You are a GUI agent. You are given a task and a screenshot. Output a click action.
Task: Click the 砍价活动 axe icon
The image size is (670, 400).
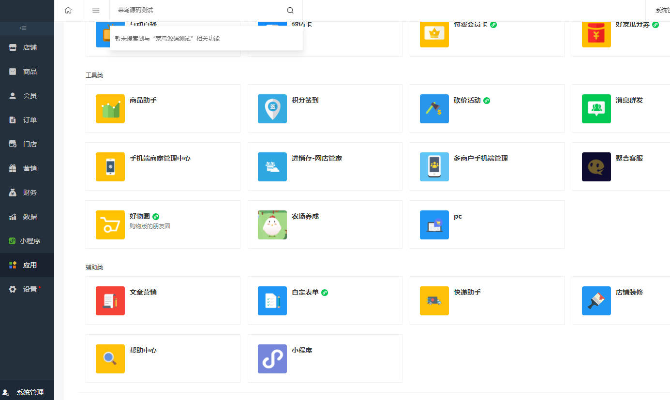point(434,109)
